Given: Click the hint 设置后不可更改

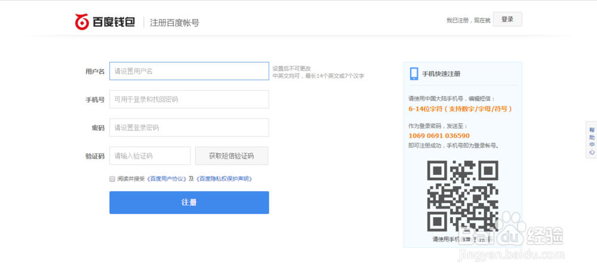Looking at the screenshot, I should pyautogui.click(x=292, y=69).
